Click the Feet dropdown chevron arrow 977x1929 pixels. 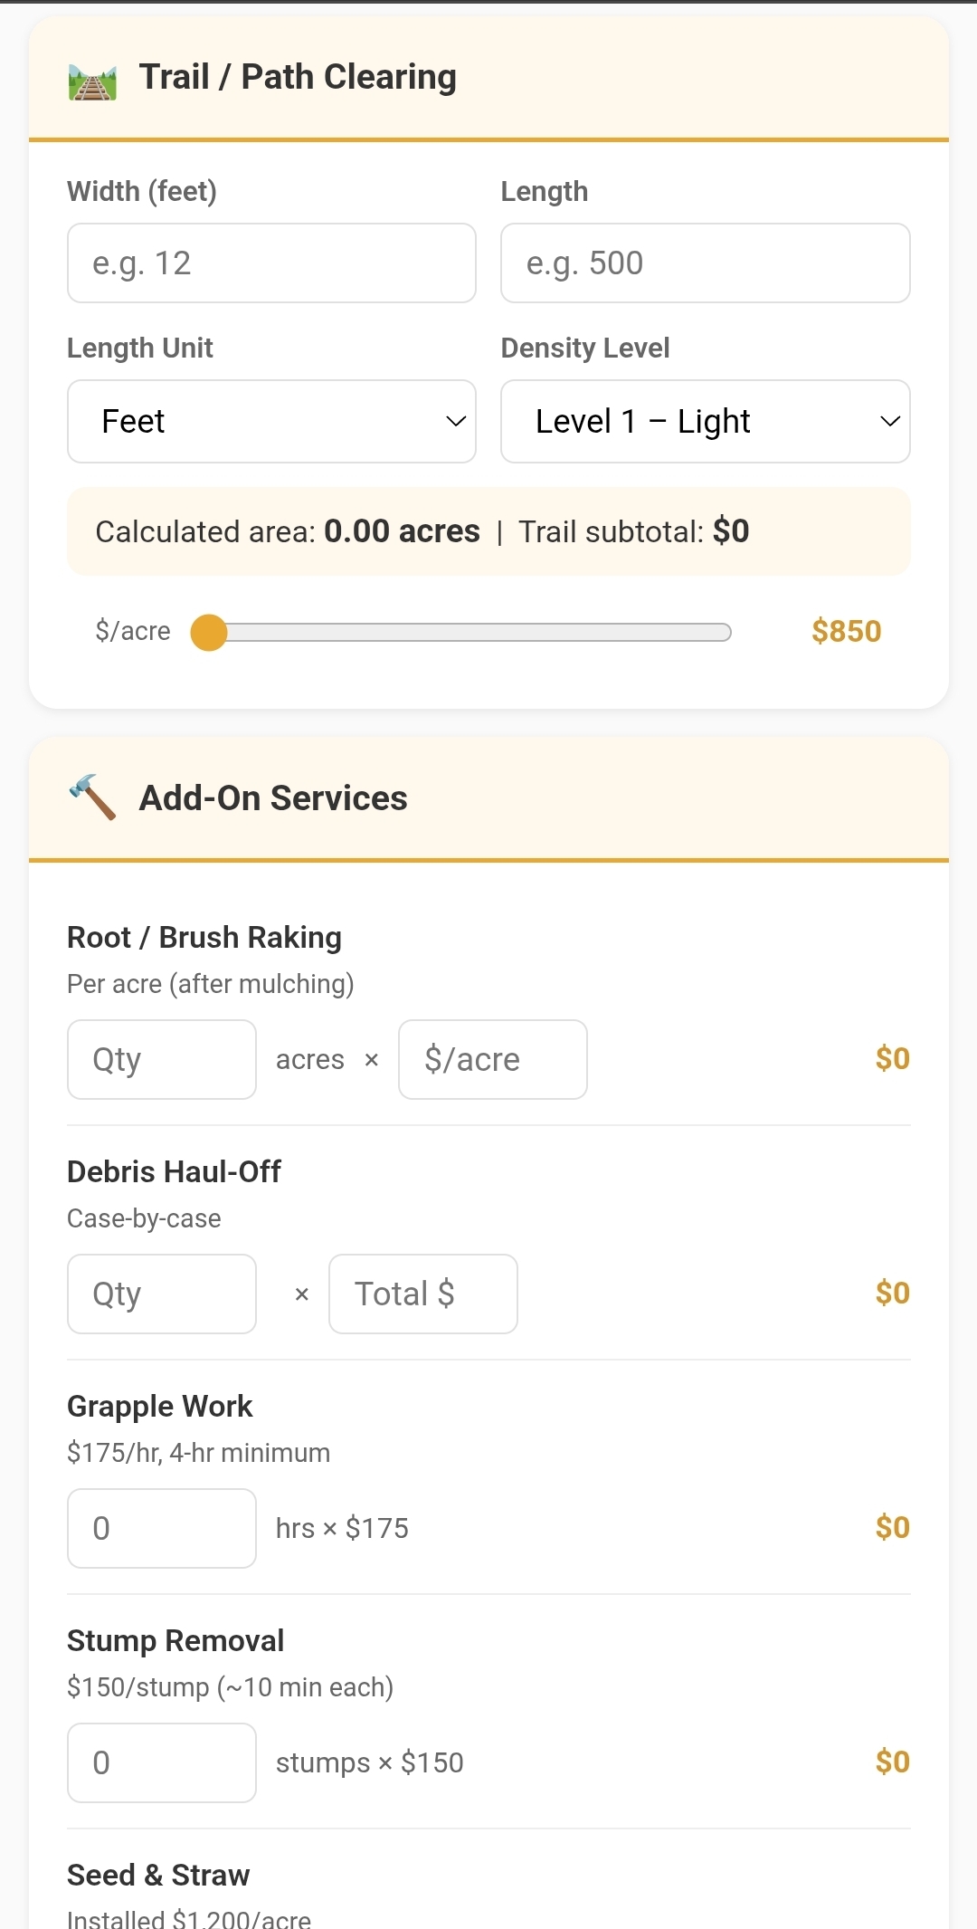(x=456, y=422)
